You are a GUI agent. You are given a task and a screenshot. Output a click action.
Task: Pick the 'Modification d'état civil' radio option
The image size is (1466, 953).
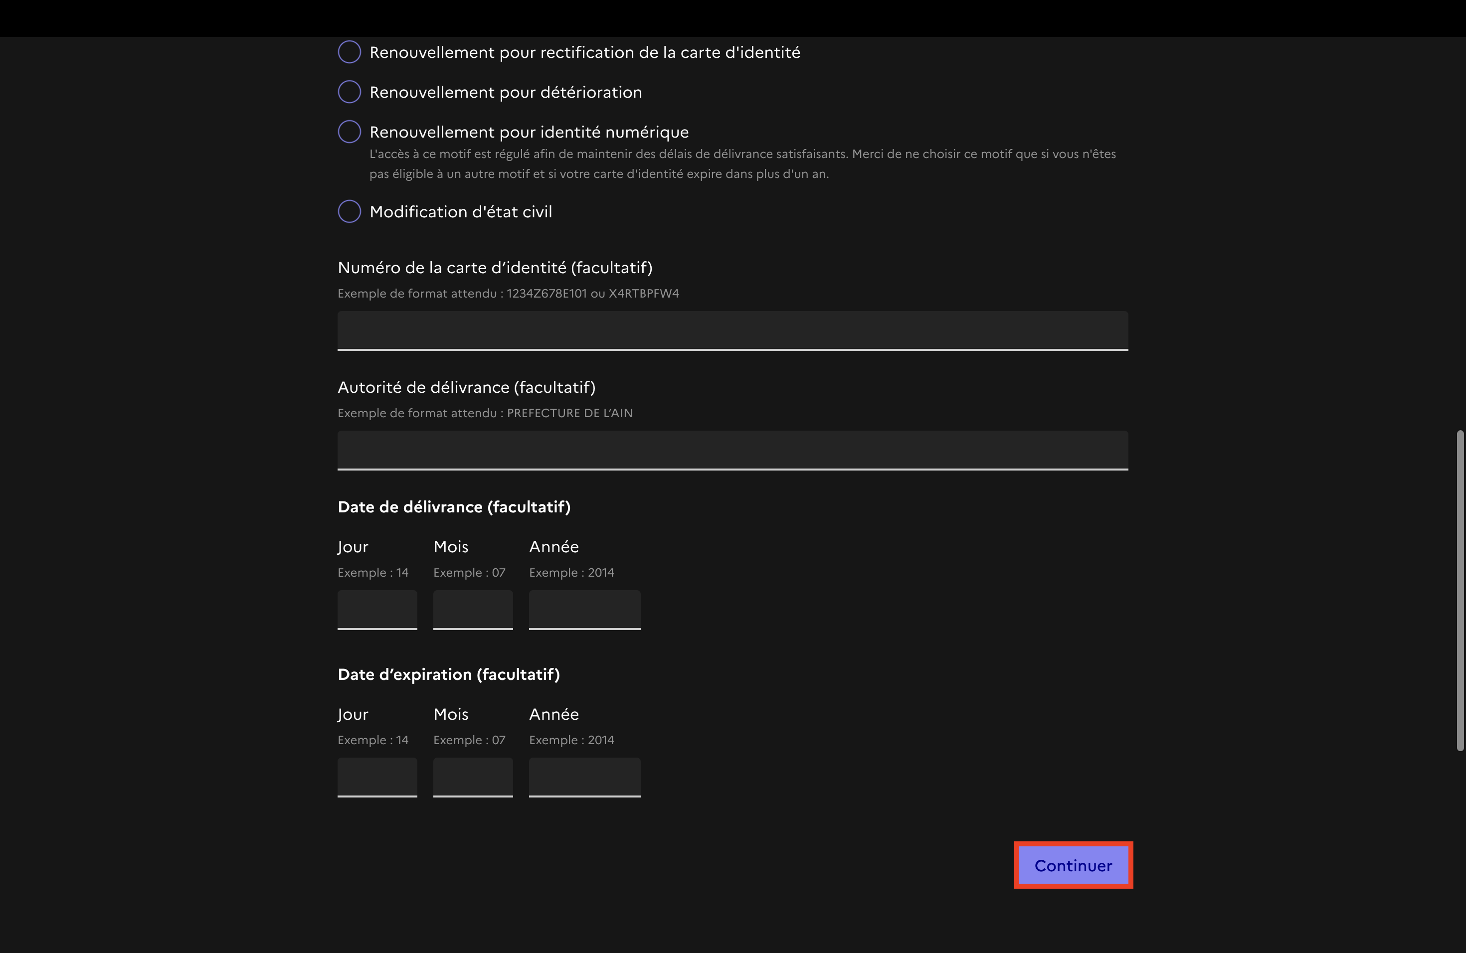(x=349, y=211)
